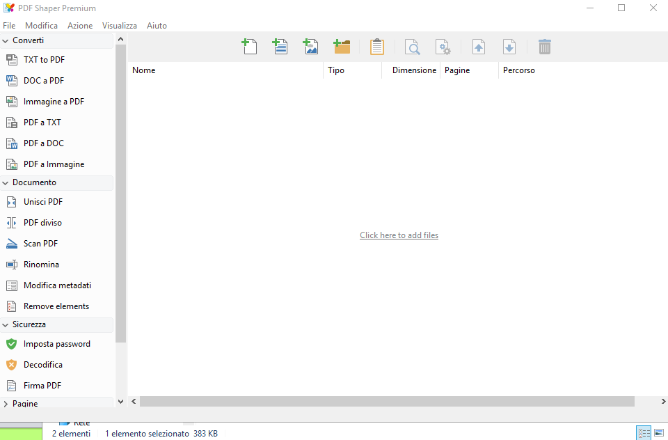Click the sidebar scroll down arrow
This screenshot has width=668, height=440.
[120, 402]
